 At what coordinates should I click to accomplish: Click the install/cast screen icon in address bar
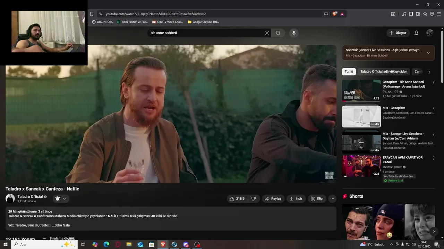[326, 14]
